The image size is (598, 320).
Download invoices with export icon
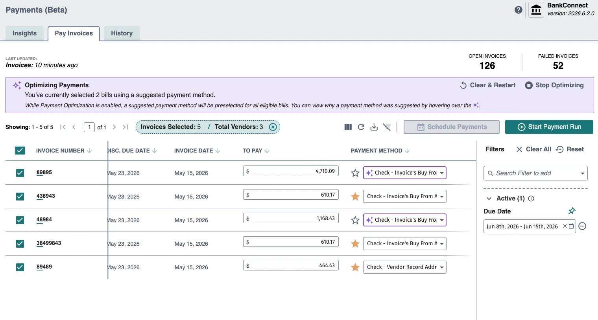tap(374, 127)
